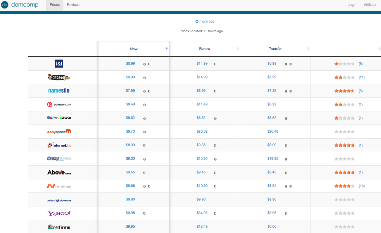381x233 pixels.
Task: Click the Espace2001 registrar logo
Action: coord(59,118)
